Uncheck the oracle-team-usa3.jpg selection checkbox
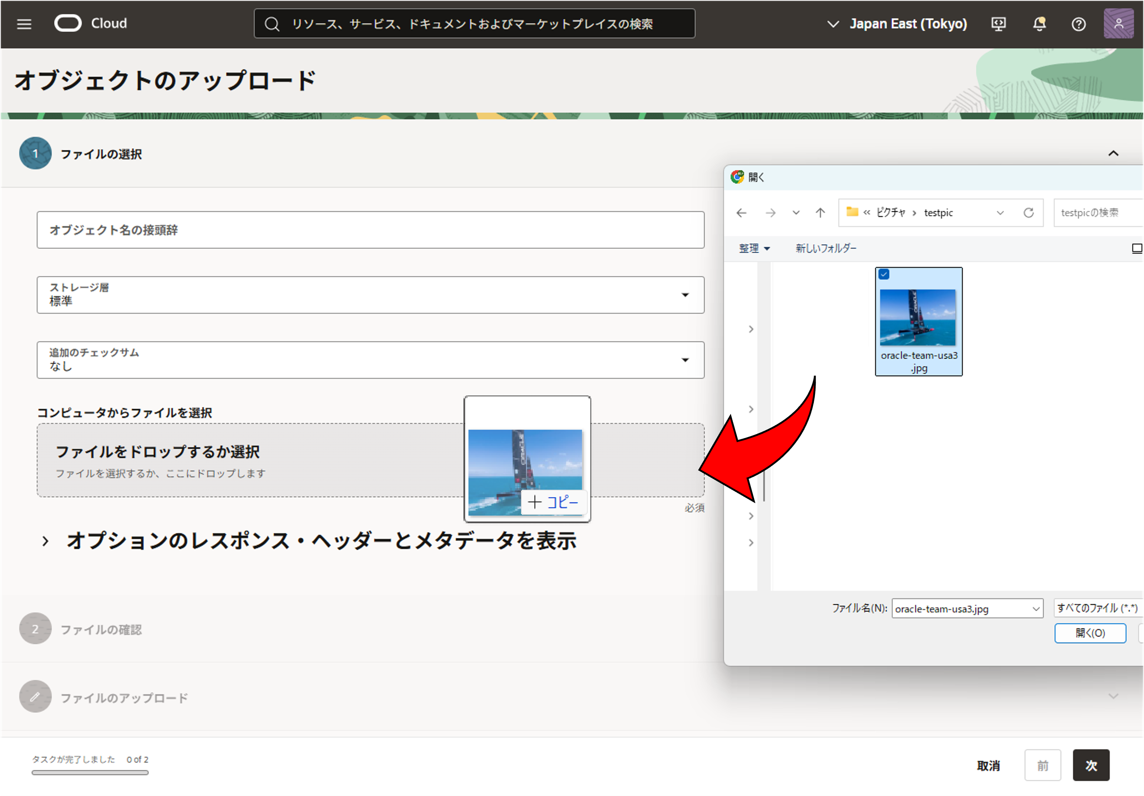The width and height of the screenshot is (1144, 796). 884,274
